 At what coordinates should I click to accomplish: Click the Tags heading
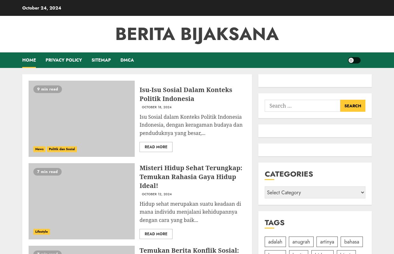(x=275, y=223)
